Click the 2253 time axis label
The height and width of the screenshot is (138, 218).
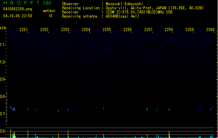[65, 30]
